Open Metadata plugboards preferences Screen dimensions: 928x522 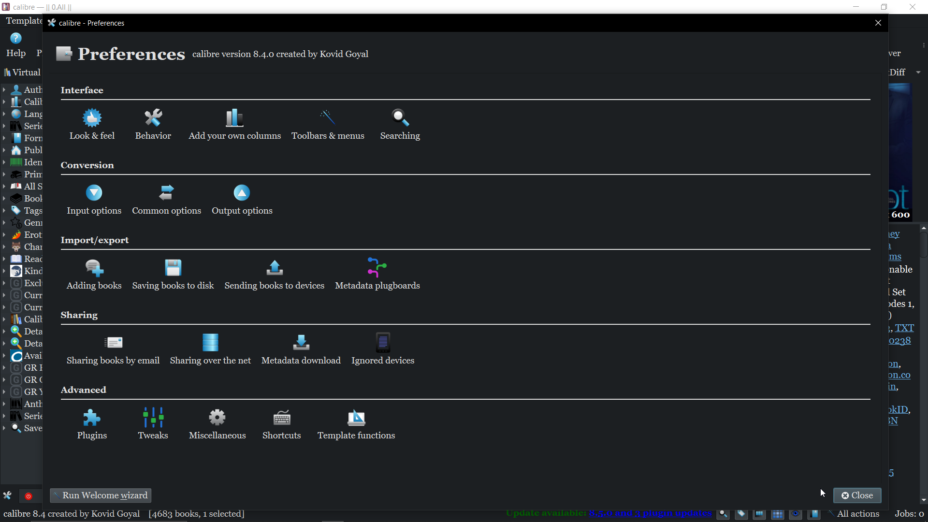click(x=377, y=275)
